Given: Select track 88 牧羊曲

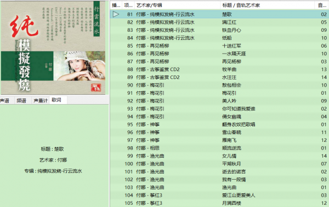Looking at the screenshot, I should (x=219, y=70).
